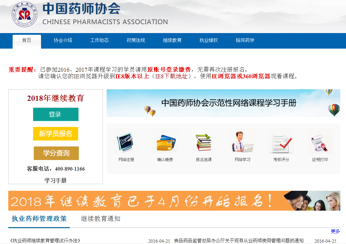Switch to the 继续教育通知 tab
The height and width of the screenshot is (244, 346).
pyautogui.click(x=101, y=219)
